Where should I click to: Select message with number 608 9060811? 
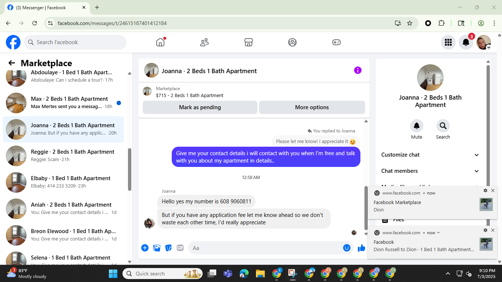point(206,201)
